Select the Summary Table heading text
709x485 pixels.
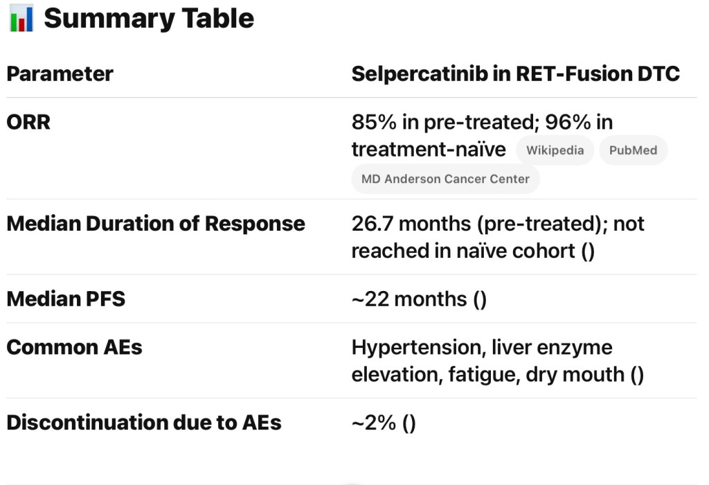149,19
